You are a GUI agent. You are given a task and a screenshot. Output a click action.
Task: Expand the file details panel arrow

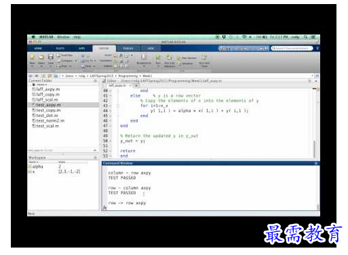(x=95, y=150)
